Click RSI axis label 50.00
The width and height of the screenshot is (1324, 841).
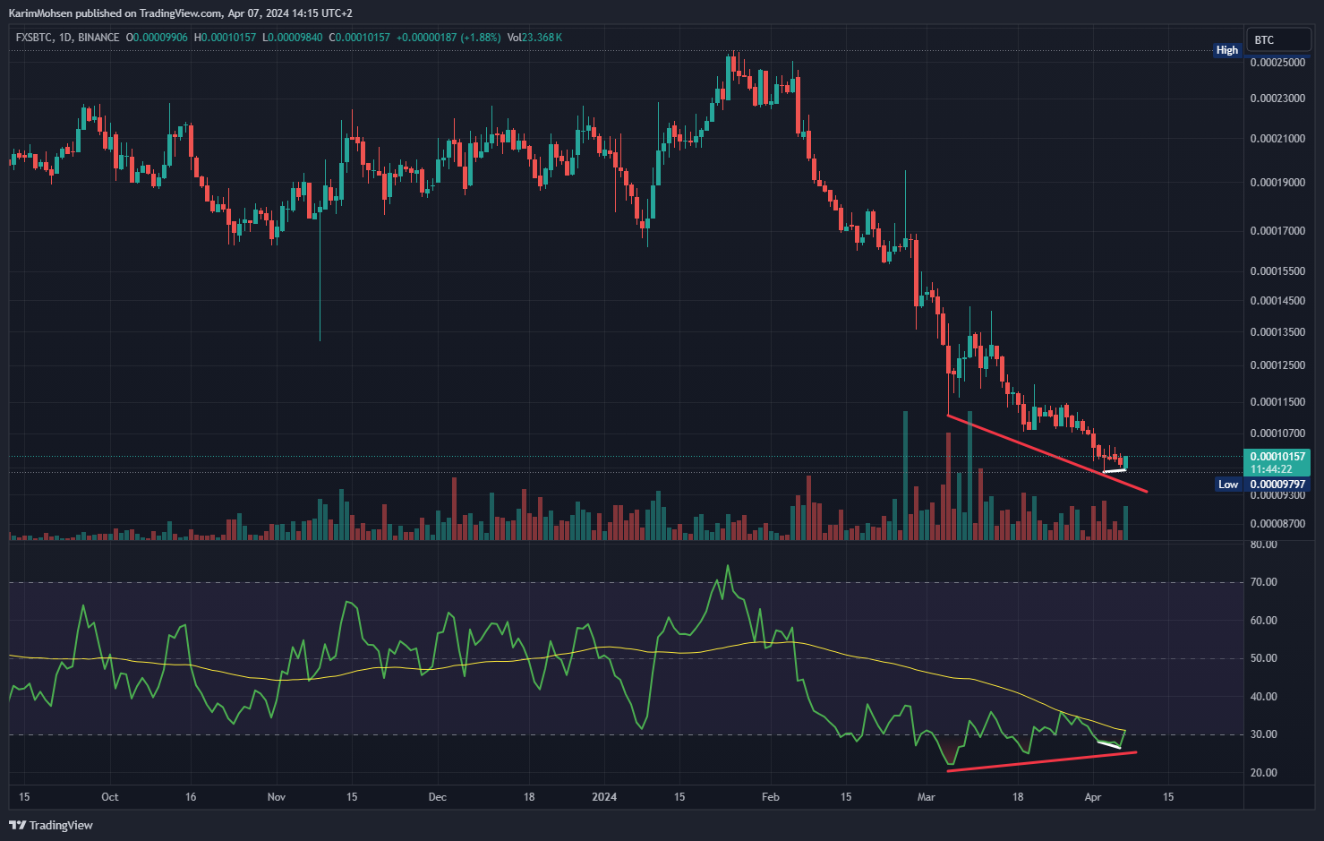tap(1263, 658)
